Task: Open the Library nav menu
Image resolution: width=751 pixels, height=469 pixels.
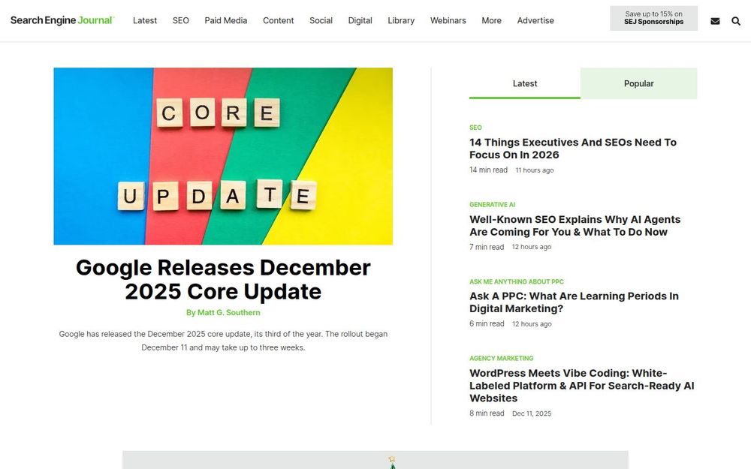Action: [x=401, y=20]
